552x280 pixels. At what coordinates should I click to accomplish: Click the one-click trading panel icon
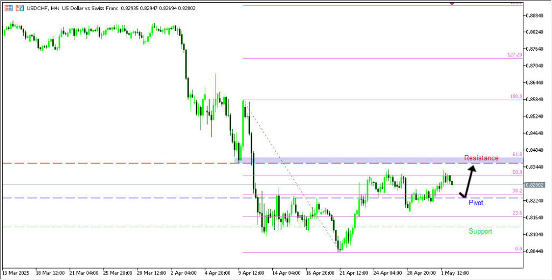point(19,9)
